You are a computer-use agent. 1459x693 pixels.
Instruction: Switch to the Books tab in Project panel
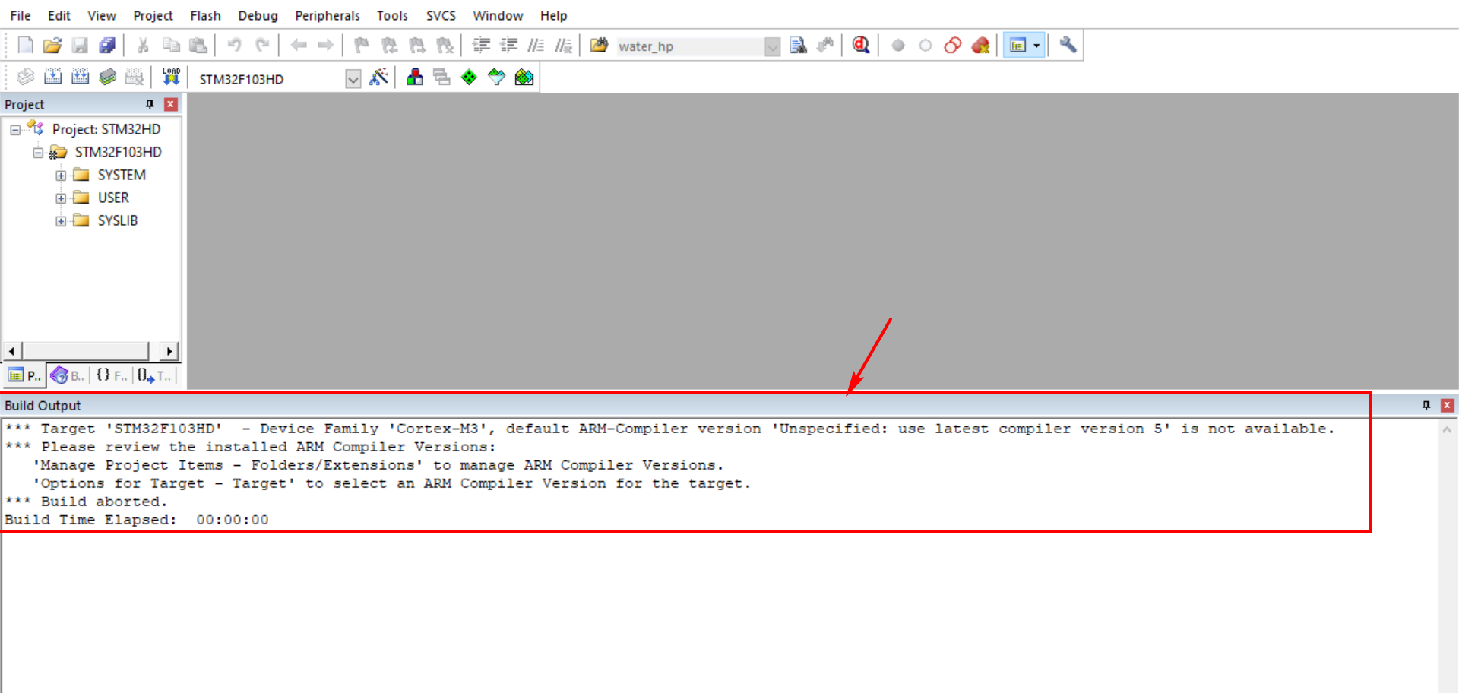point(67,375)
